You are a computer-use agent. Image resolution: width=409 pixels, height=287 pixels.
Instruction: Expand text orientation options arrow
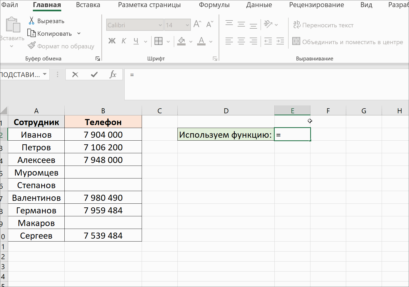(x=276, y=25)
